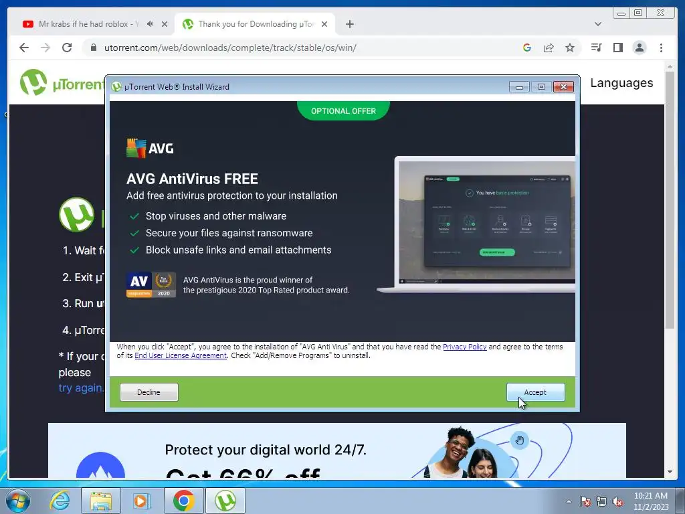Share this page via share icon
The width and height of the screenshot is (685, 514).
pyautogui.click(x=549, y=48)
